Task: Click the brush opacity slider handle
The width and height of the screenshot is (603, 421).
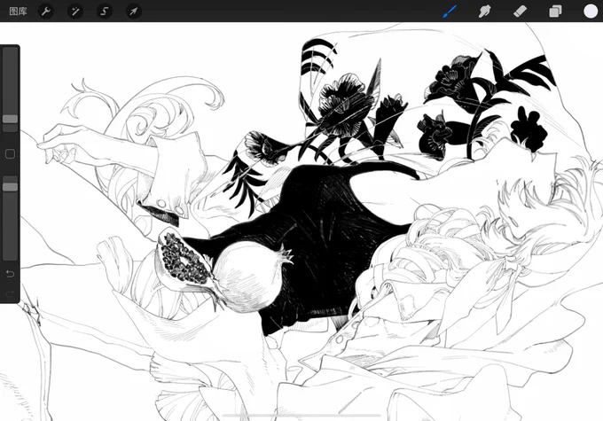Action: pyautogui.click(x=10, y=187)
